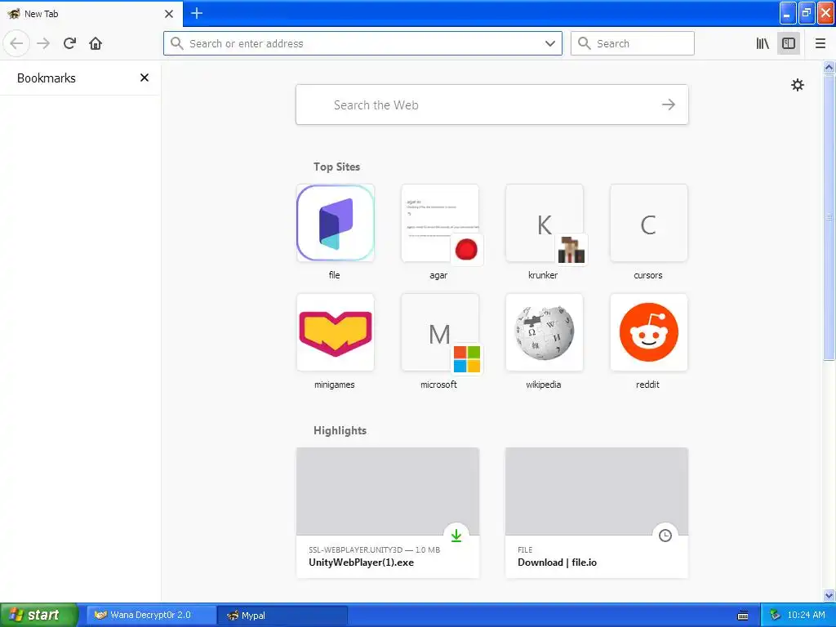This screenshot has width=836, height=627.
Task: Open UnityWebPlayer(1).exe highlight card
Action: 388,513
